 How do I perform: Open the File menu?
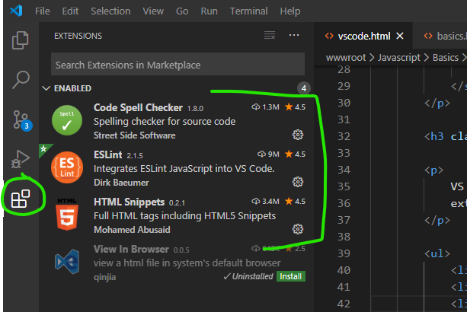tap(43, 11)
